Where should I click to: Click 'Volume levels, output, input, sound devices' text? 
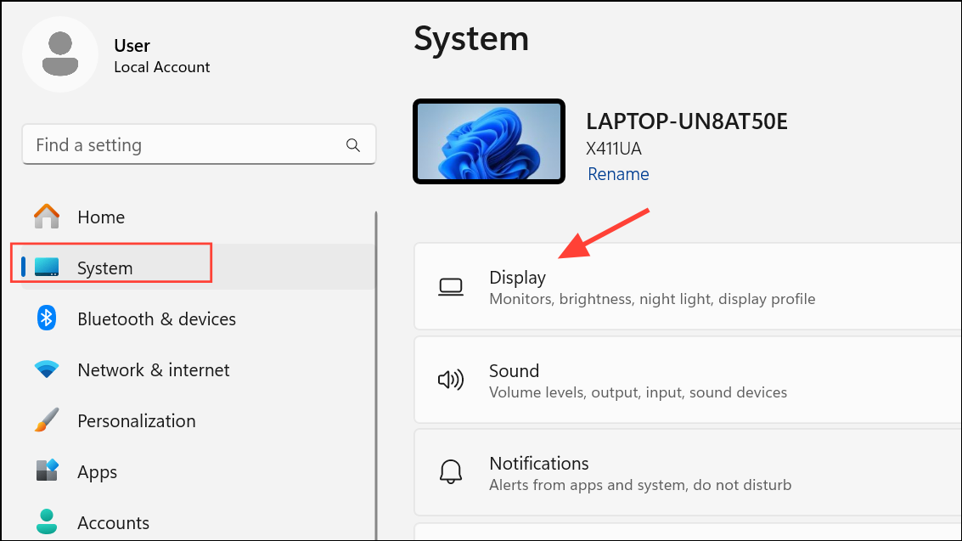click(x=638, y=392)
